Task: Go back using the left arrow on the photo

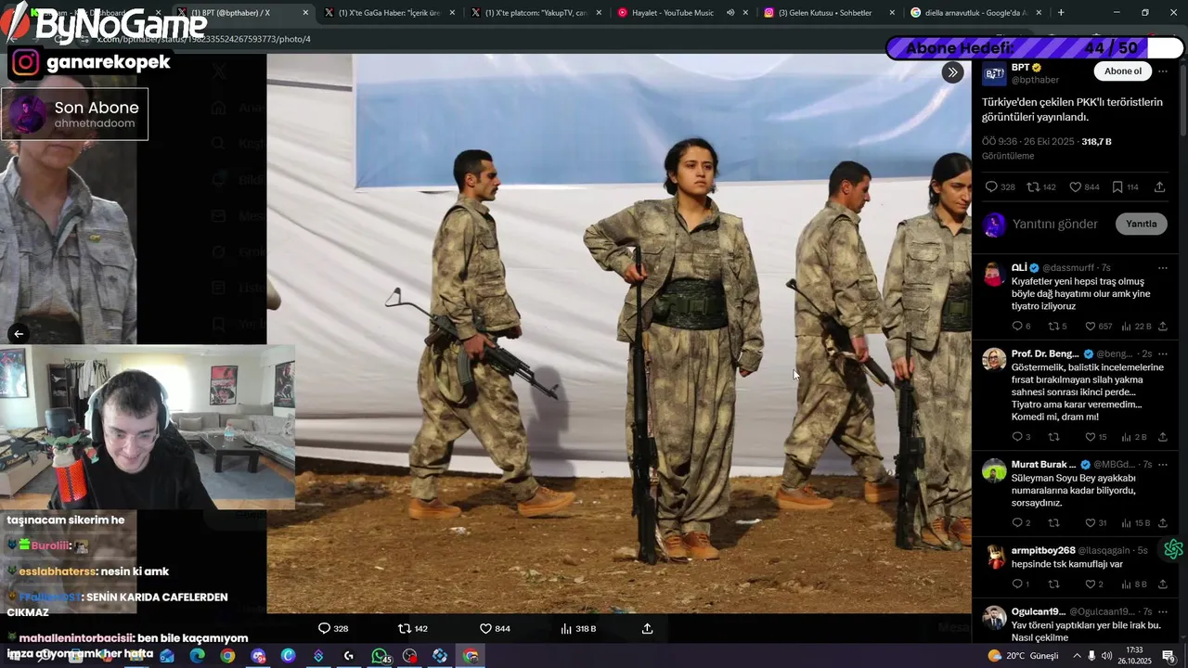Action: [18, 334]
